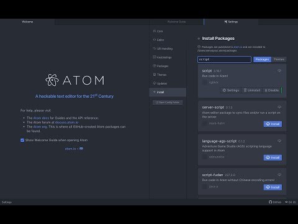Click the download count icon on script card
The height and width of the screenshot is (224, 298).
279,71
